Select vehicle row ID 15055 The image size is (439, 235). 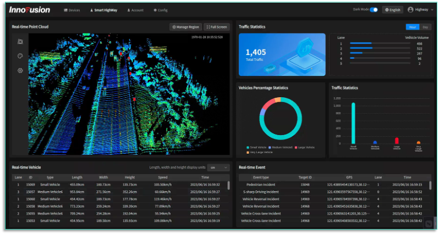click(120, 214)
